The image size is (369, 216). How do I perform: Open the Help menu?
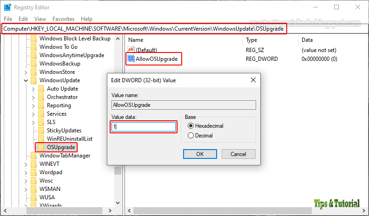86,19
